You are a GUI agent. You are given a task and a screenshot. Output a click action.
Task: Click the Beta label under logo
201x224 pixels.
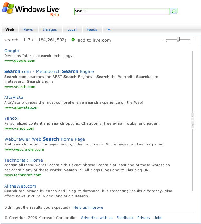tap(55, 15)
